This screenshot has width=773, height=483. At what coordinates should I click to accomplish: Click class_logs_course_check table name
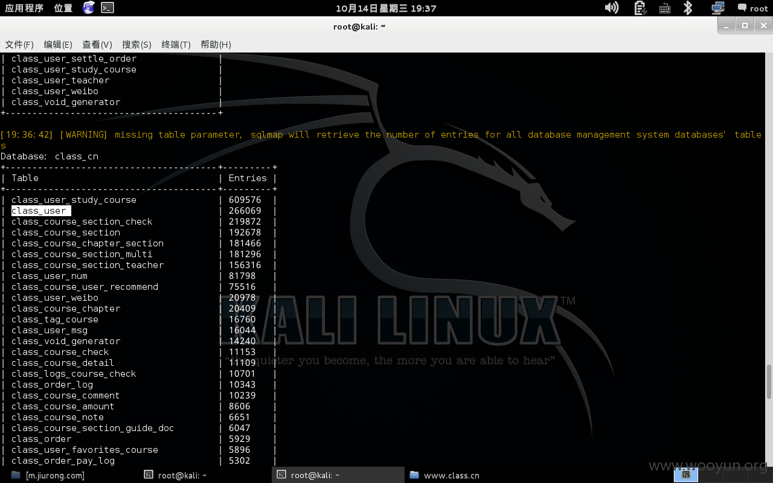(x=74, y=374)
